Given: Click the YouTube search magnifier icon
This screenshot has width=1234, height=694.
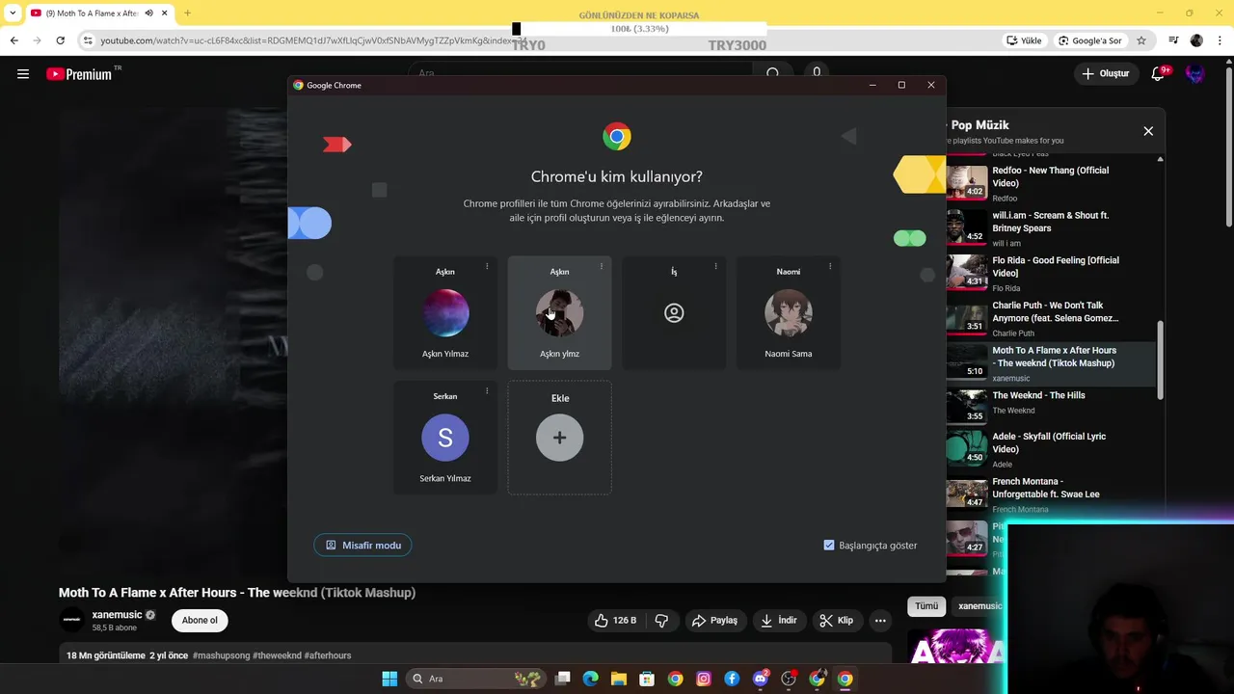Looking at the screenshot, I should click(772, 73).
